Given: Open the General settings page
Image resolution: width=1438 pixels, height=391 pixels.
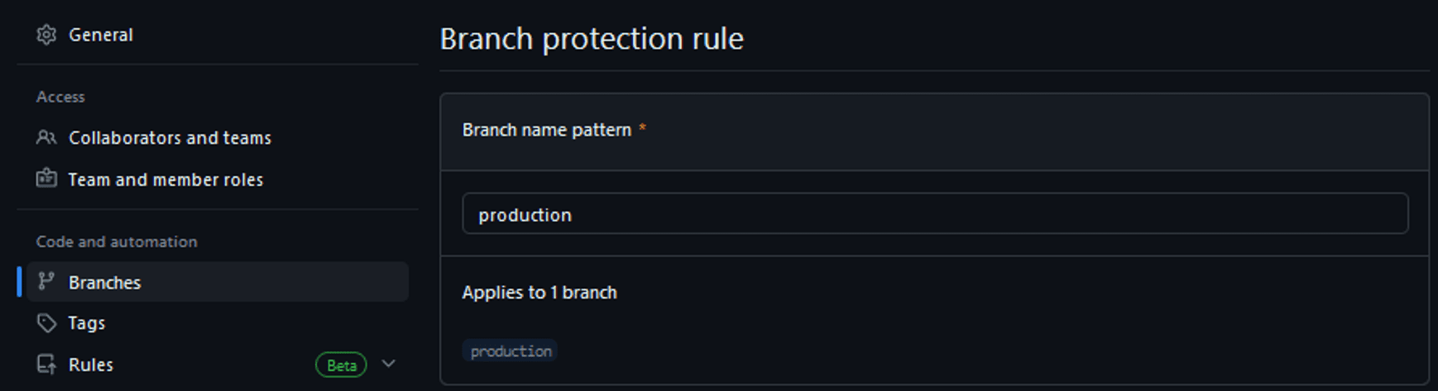Looking at the screenshot, I should click(100, 35).
